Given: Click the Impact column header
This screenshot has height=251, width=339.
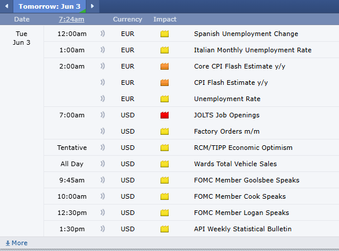Looking at the screenshot, I should tap(165, 19).
